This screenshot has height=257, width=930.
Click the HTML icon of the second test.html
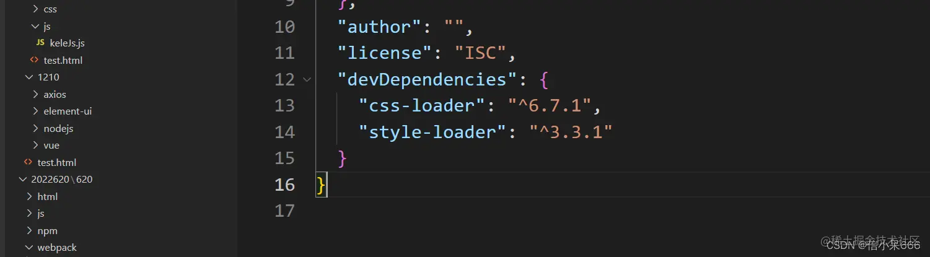(x=28, y=162)
